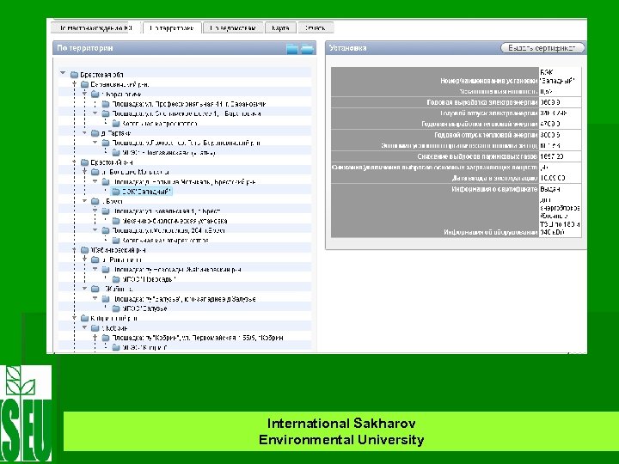Click the folder icon of МГЭС 'Залузье'
The image size is (619, 464).
point(116,308)
